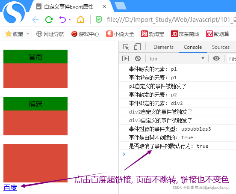Click the green security shield icon
This screenshot has height=194, width=236.
pos(99,20)
